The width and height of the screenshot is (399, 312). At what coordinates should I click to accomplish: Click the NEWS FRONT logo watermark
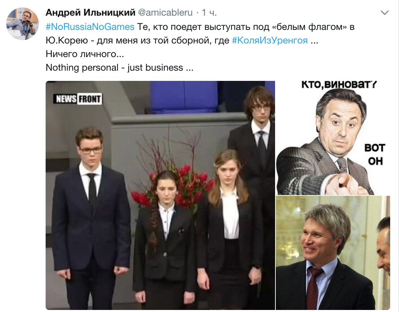[x=78, y=99]
